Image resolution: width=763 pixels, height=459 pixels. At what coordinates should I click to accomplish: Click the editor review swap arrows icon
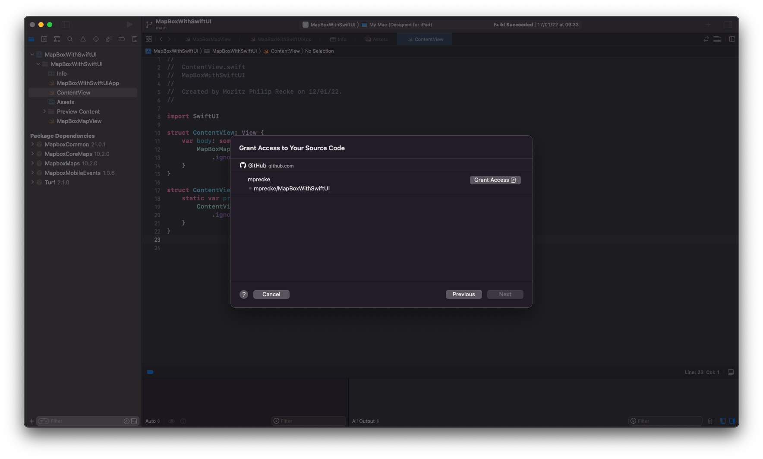(x=706, y=39)
